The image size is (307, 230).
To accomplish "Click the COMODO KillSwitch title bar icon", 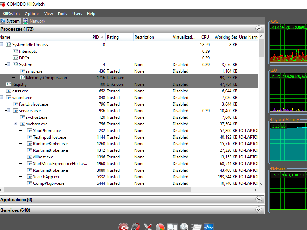I will click(x=2, y=4).
